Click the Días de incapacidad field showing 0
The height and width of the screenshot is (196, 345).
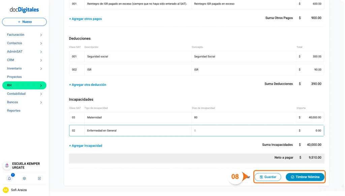click(244, 131)
